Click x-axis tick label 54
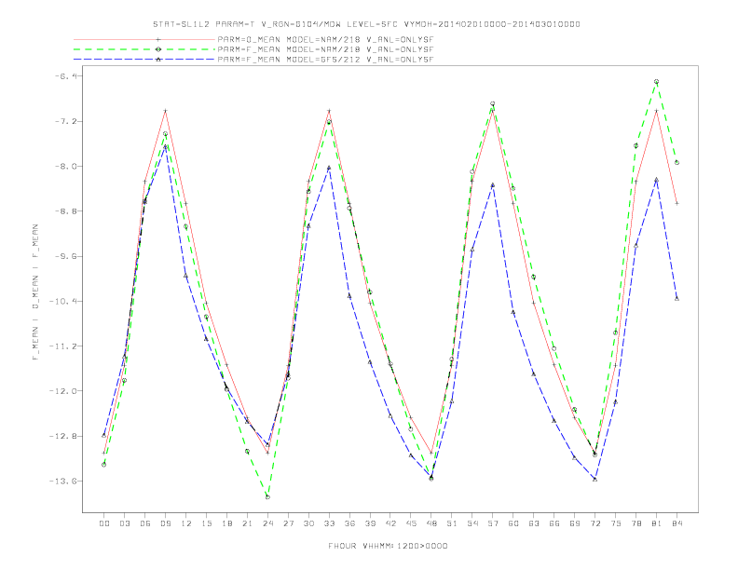Screen dimensions: 738x570 (x=472, y=523)
